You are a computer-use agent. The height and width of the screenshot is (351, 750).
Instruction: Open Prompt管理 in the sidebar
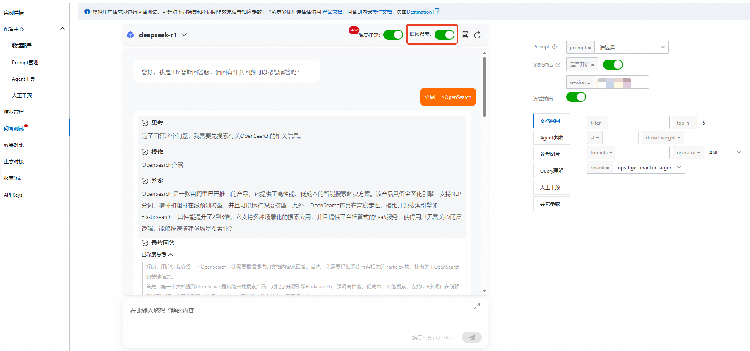click(25, 63)
